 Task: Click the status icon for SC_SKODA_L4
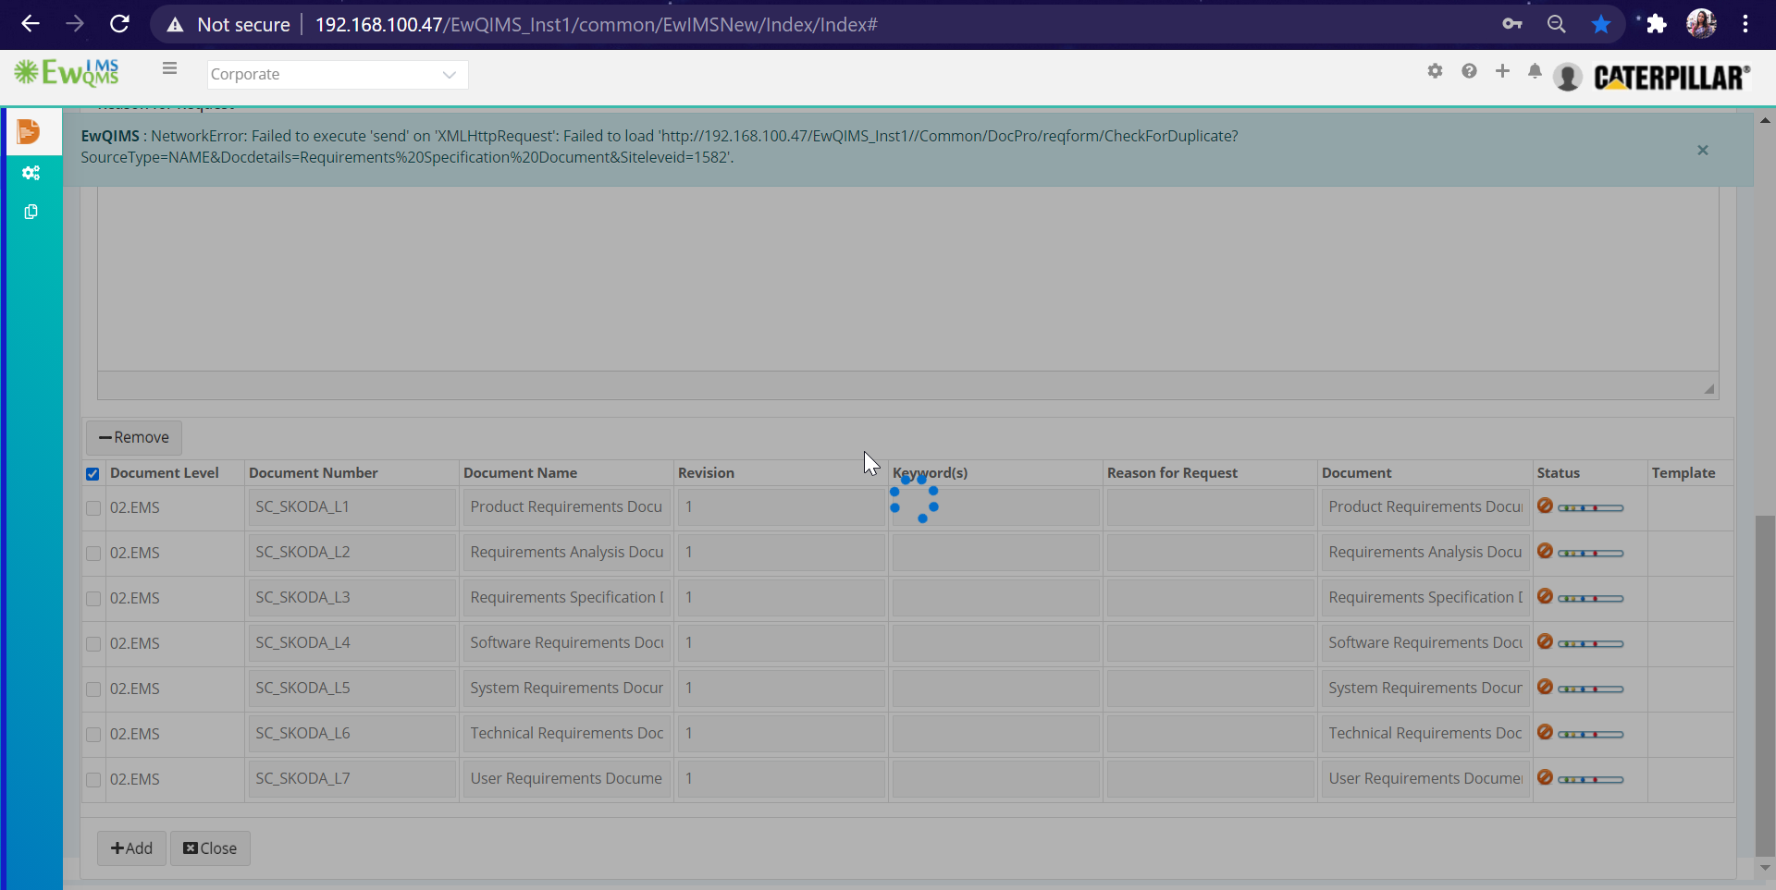click(1545, 641)
